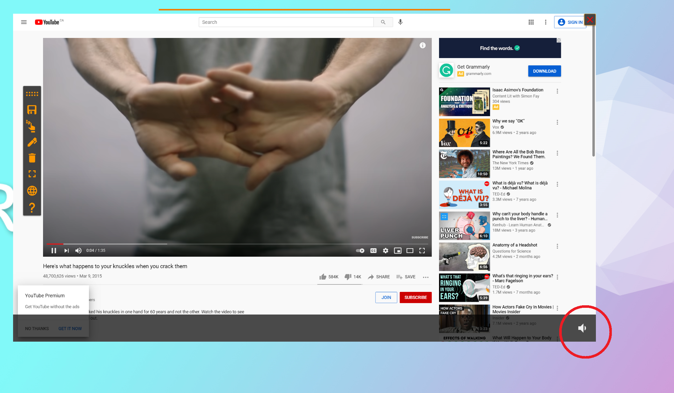Open the ringing in your ears thumbnail

464,287
